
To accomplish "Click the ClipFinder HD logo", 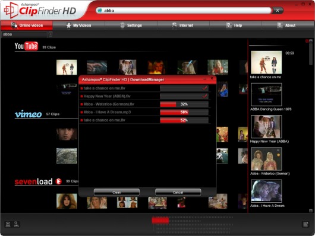I will click(x=40, y=10).
